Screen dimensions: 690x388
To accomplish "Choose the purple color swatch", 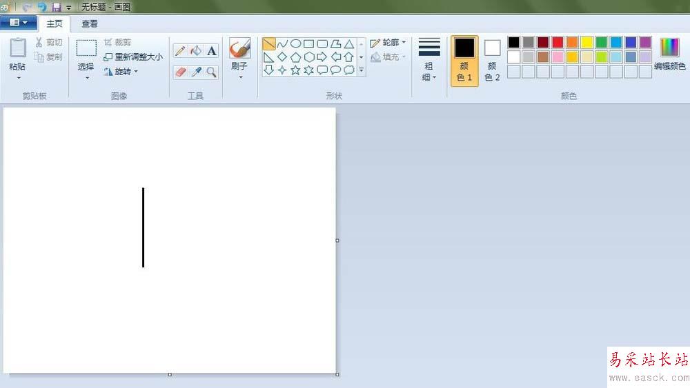I will pos(645,42).
